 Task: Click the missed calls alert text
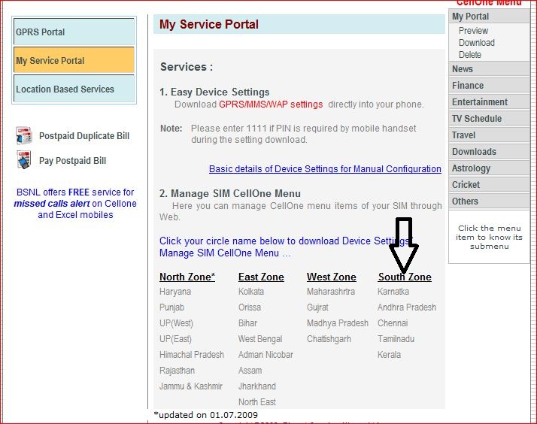(51, 204)
